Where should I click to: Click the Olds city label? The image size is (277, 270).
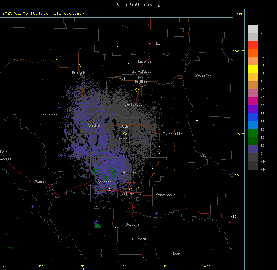(x=125, y=126)
